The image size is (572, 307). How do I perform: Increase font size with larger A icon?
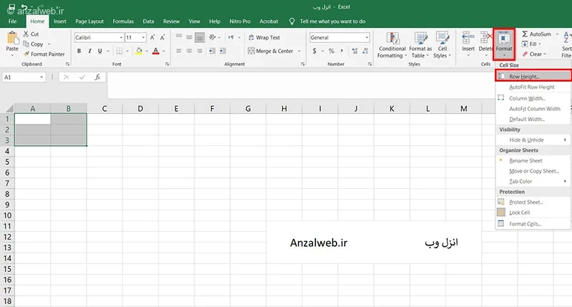pos(152,37)
